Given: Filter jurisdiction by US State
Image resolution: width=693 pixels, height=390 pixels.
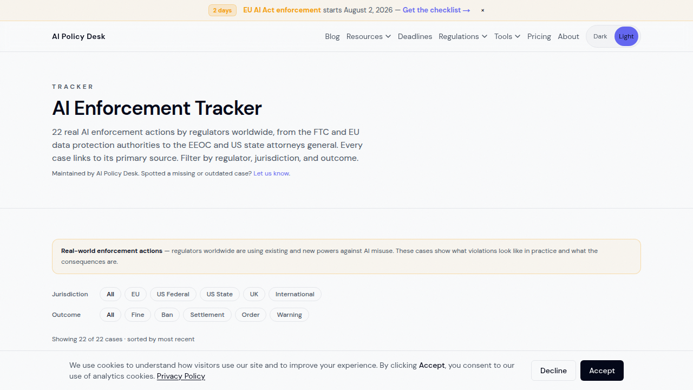Looking at the screenshot, I should click(220, 294).
